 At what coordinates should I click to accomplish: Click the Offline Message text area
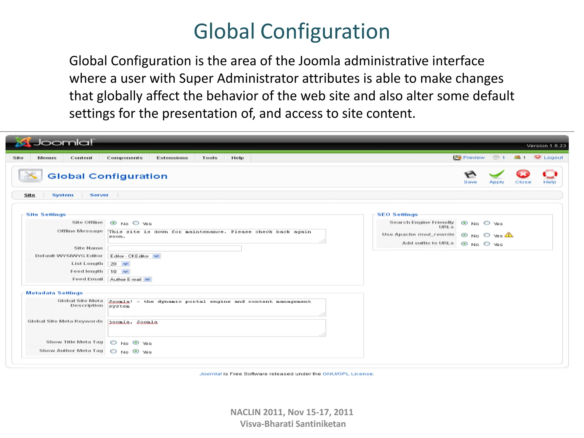pyautogui.click(x=217, y=236)
